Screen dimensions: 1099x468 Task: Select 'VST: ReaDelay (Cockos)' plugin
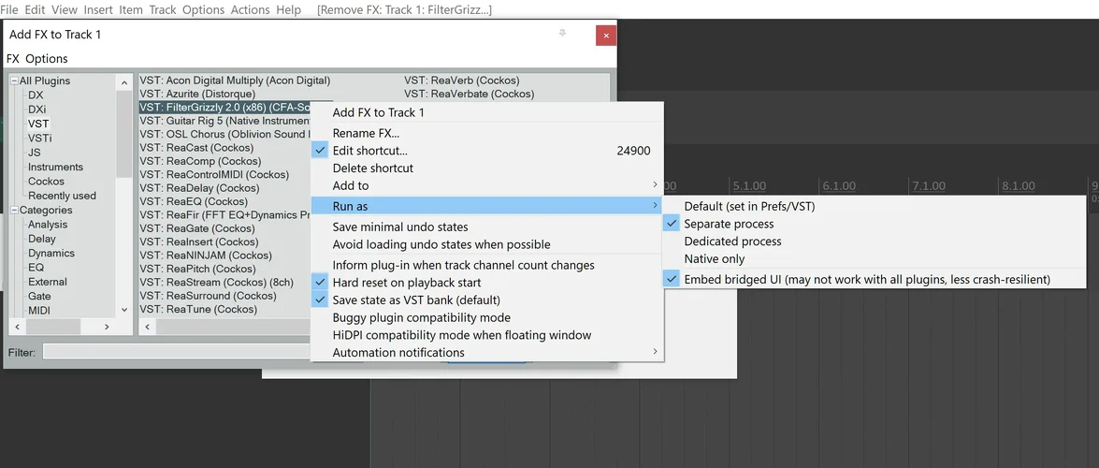(199, 188)
